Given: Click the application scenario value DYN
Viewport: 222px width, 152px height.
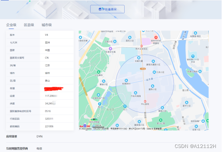Looking at the screenshot, I should click(x=40, y=136).
